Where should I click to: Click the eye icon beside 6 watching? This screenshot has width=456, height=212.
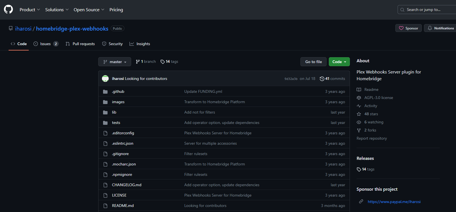(x=359, y=122)
